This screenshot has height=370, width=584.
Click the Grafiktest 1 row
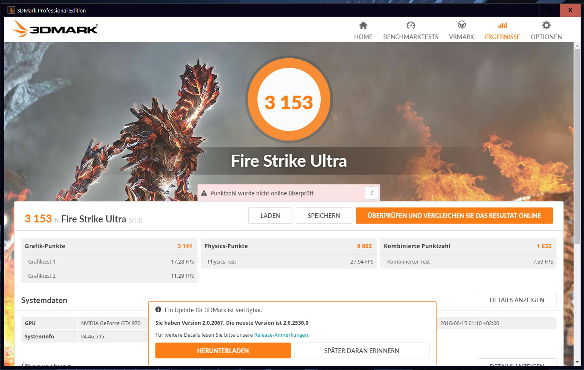[x=109, y=261]
